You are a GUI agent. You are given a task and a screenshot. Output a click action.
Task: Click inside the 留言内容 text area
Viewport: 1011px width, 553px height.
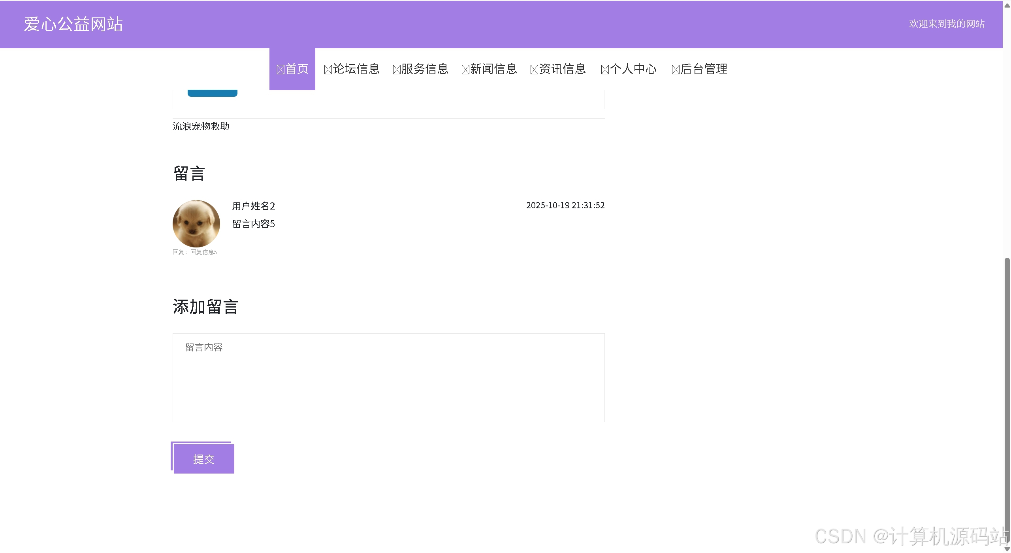click(x=388, y=377)
